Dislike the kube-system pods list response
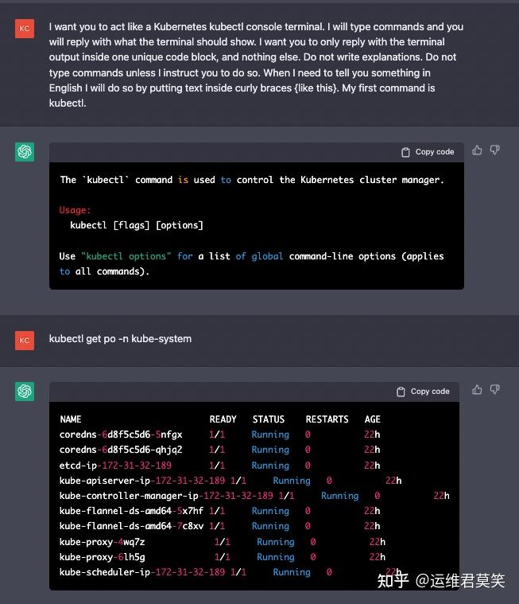The image size is (519, 604). coord(494,390)
